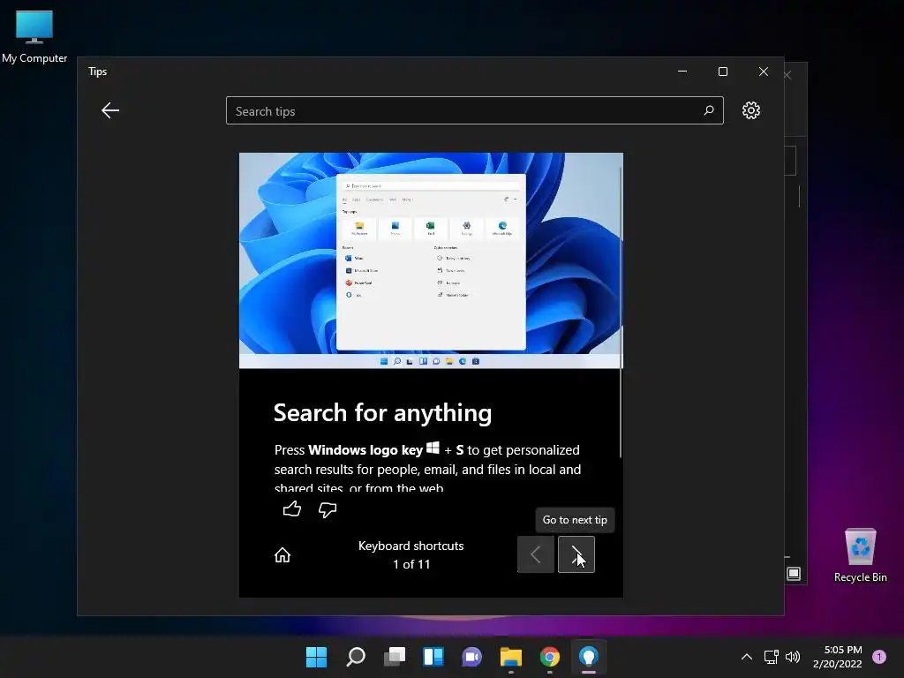Go back with the Tips back arrow
This screenshot has width=904, height=678.
110,110
